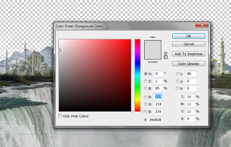
Task: Close the Color Picker dialog
Action: (202, 25)
